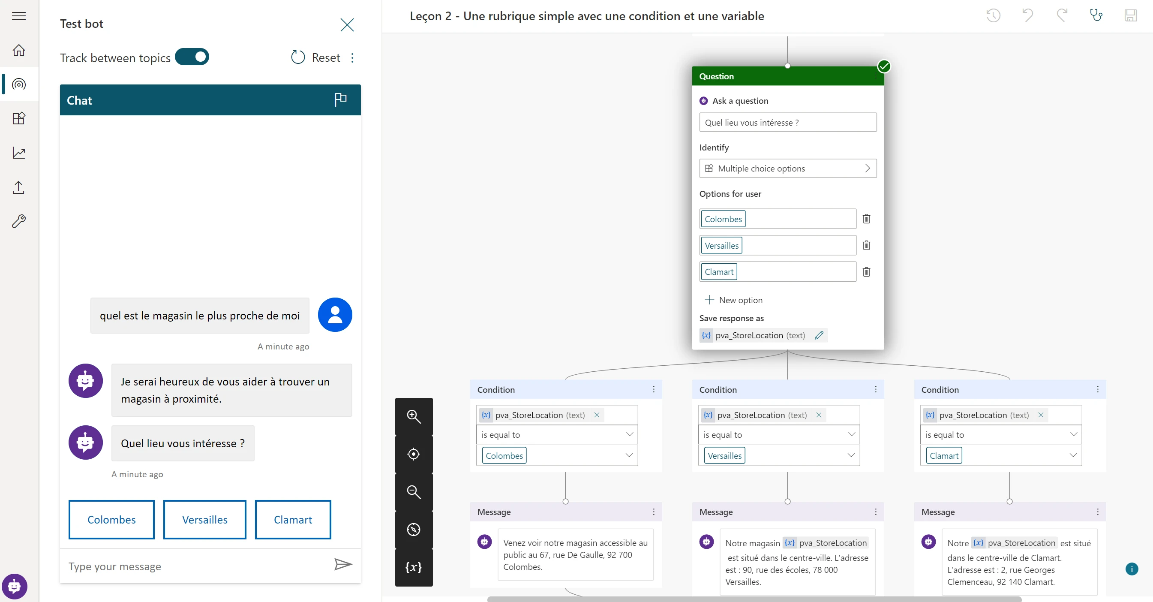
Task: Click the canvas zoom in magnifier
Action: tap(413, 417)
